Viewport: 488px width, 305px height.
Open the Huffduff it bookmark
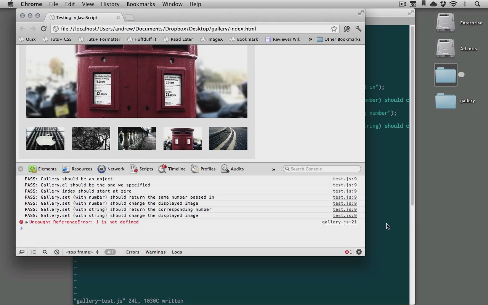point(142,39)
